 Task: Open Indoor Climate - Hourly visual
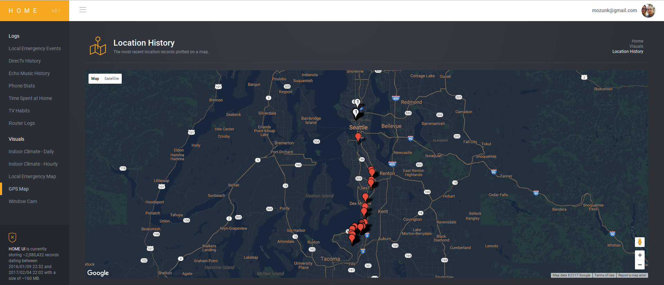(x=33, y=164)
